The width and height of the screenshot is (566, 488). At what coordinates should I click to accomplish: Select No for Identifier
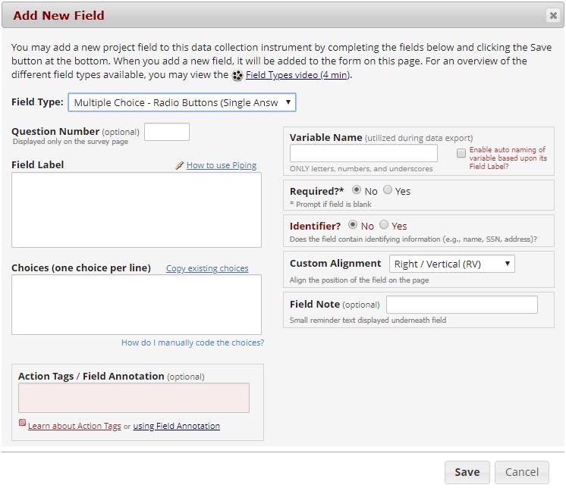click(x=353, y=224)
